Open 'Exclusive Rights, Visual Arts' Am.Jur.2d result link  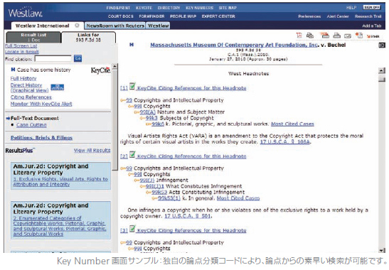[x=60, y=182]
